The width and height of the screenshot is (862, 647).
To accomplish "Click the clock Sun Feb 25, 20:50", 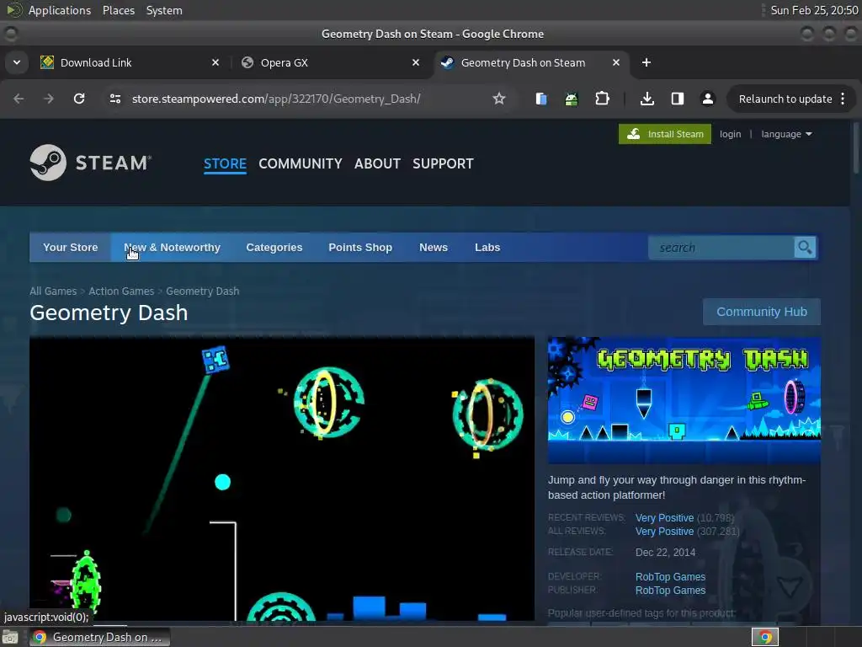I will click(814, 10).
